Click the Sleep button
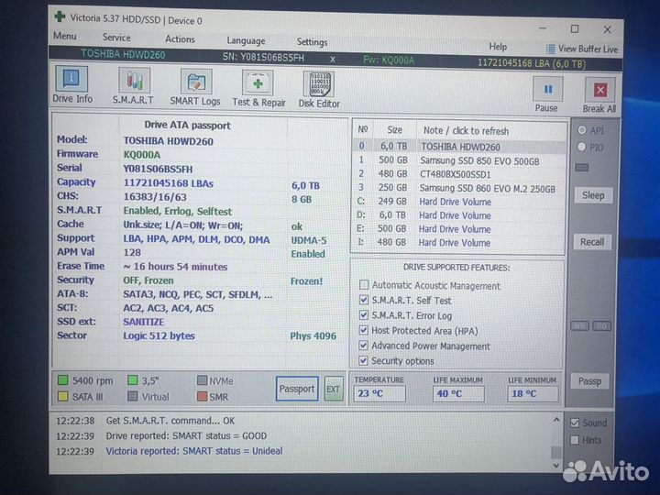The image size is (660, 495). pos(593,196)
